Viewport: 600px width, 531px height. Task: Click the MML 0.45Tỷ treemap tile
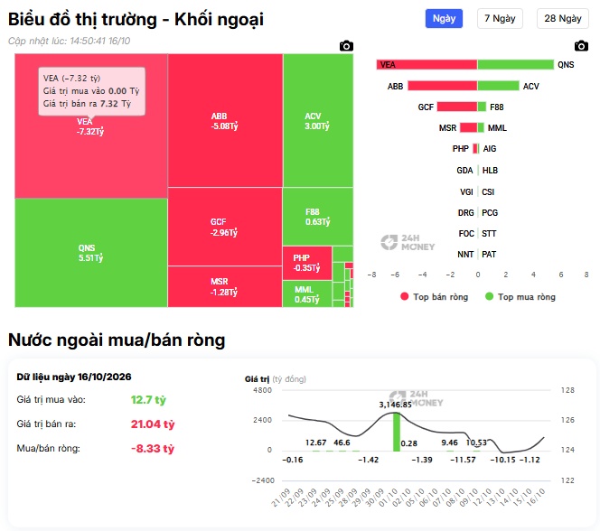pyautogui.click(x=307, y=294)
